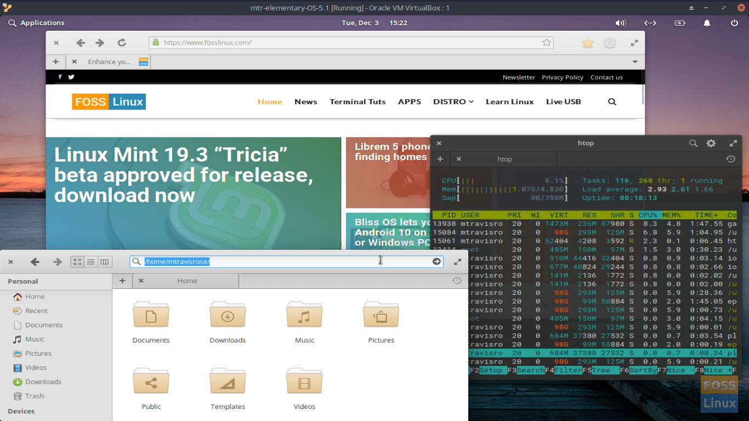Open the Newsletter link
The image size is (749, 421).
pos(519,77)
